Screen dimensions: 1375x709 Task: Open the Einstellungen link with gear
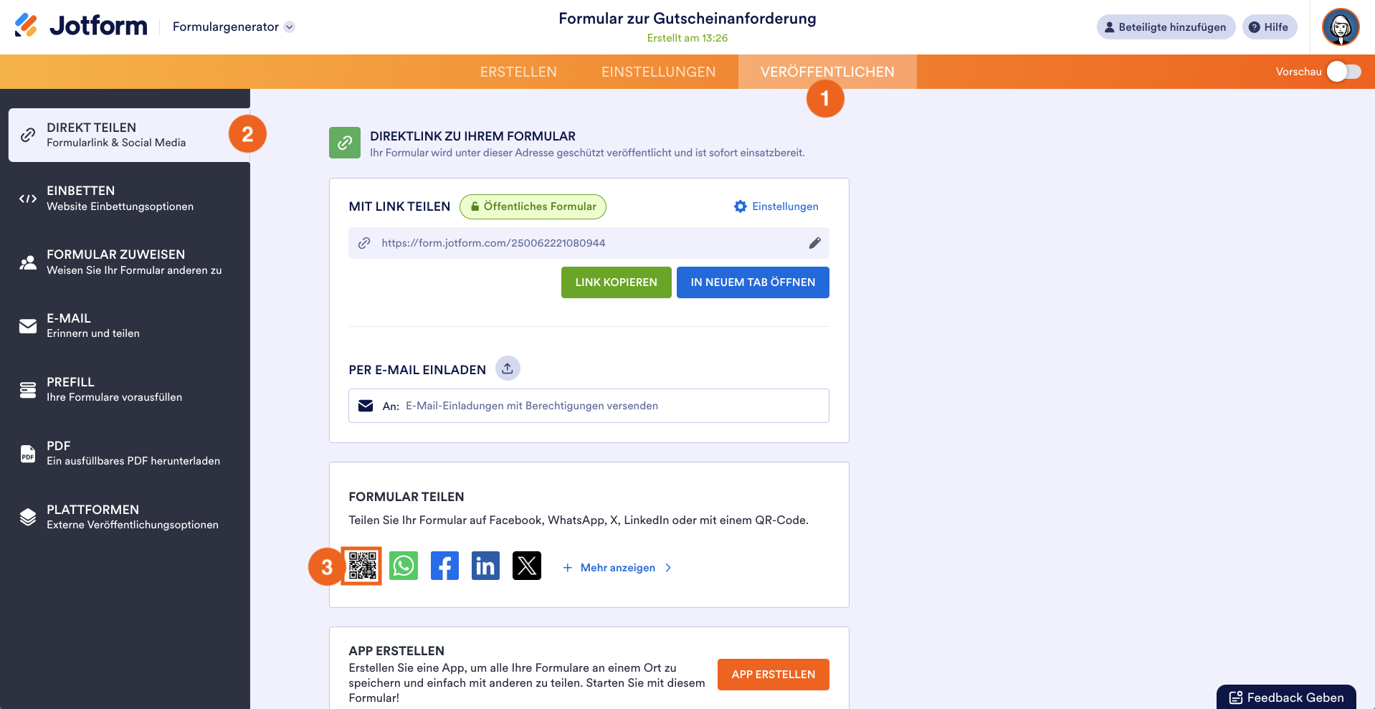point(776,206)
